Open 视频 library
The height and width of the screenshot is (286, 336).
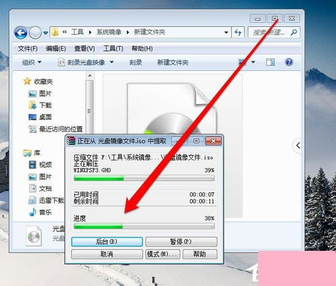tap(45, 165)
